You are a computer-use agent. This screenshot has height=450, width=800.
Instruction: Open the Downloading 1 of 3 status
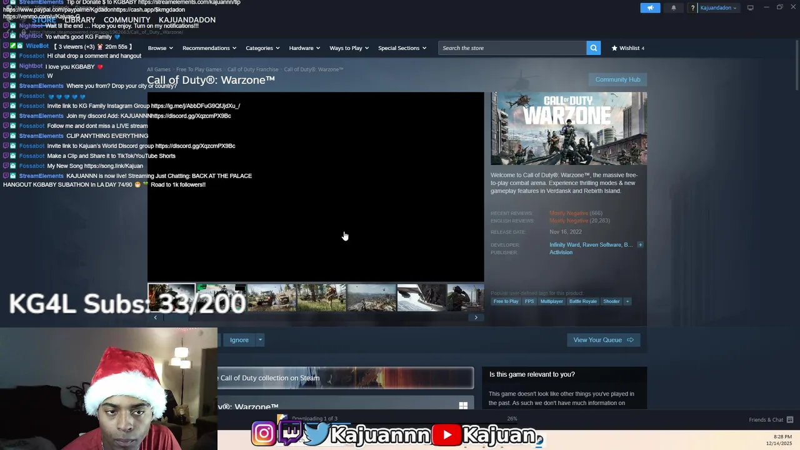314,419
